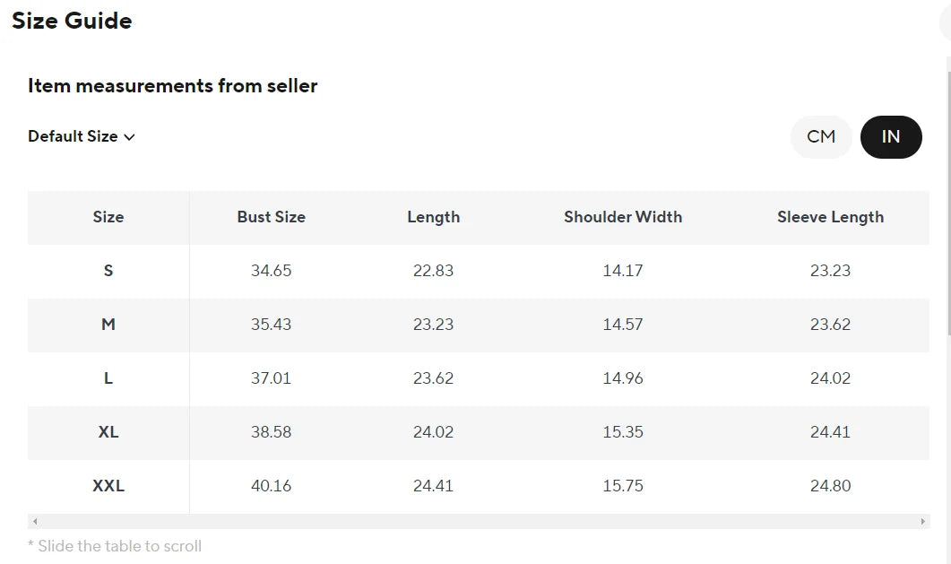
Task: Click the Size column header
Action: (x=108, y=217)
